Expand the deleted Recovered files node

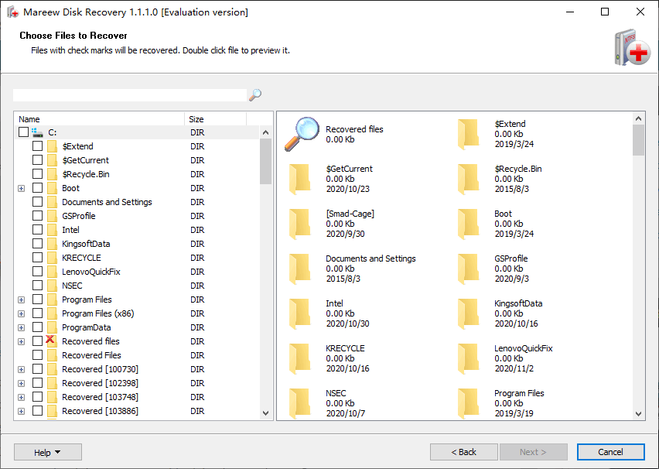[22, 341]
